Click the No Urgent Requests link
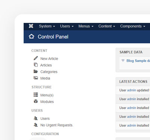The width and height of the screenshot is (150, 140). (57, 125)
